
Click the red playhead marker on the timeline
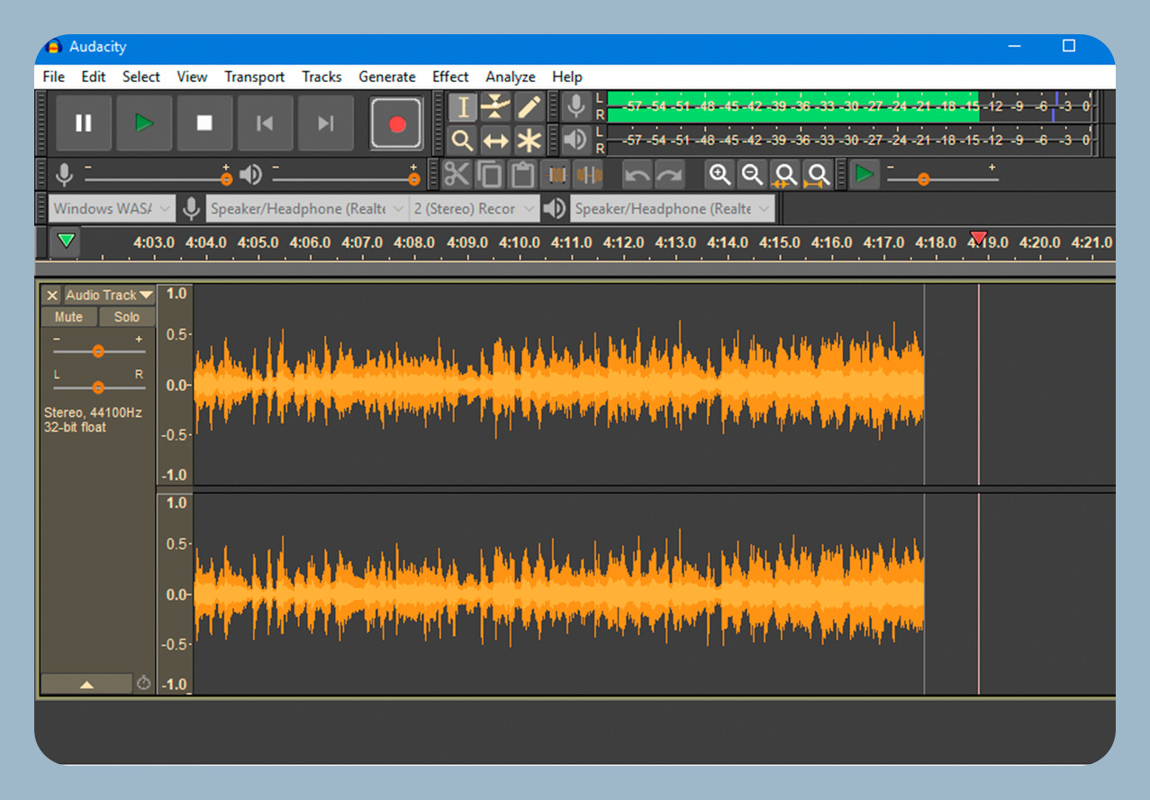[x=978, y=238]
